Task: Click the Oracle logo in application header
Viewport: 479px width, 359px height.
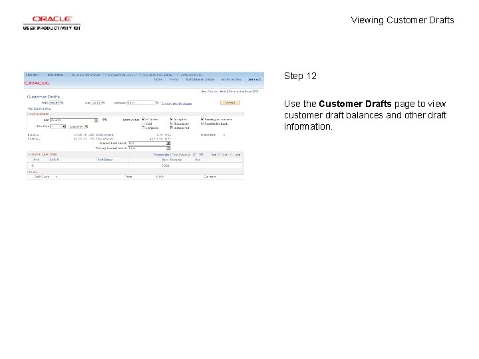Action: click(37, 83)
